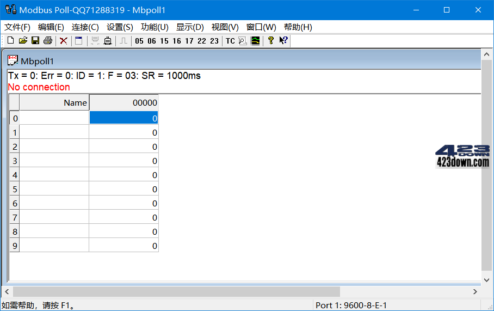This screenshot has height=311, width=494.
Task: Click the Tx = 0: Err = 0 status line
Action: point(104,76)
